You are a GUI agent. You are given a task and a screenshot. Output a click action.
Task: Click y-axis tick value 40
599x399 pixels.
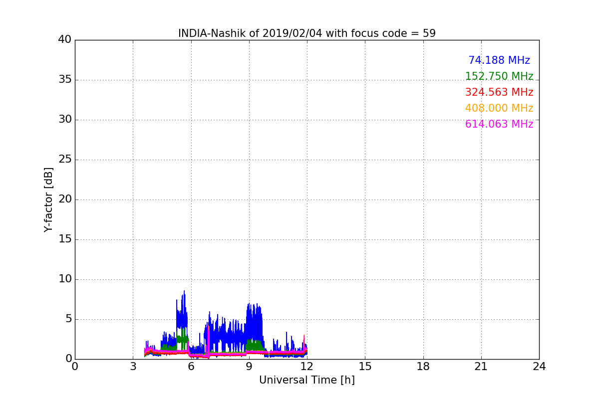pos(65,40)
